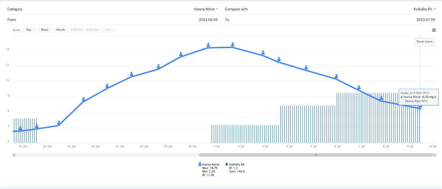This screenshot has height=189, width=442.
Task: Select the 6 Months zoom option
Action: coord(92,30)
